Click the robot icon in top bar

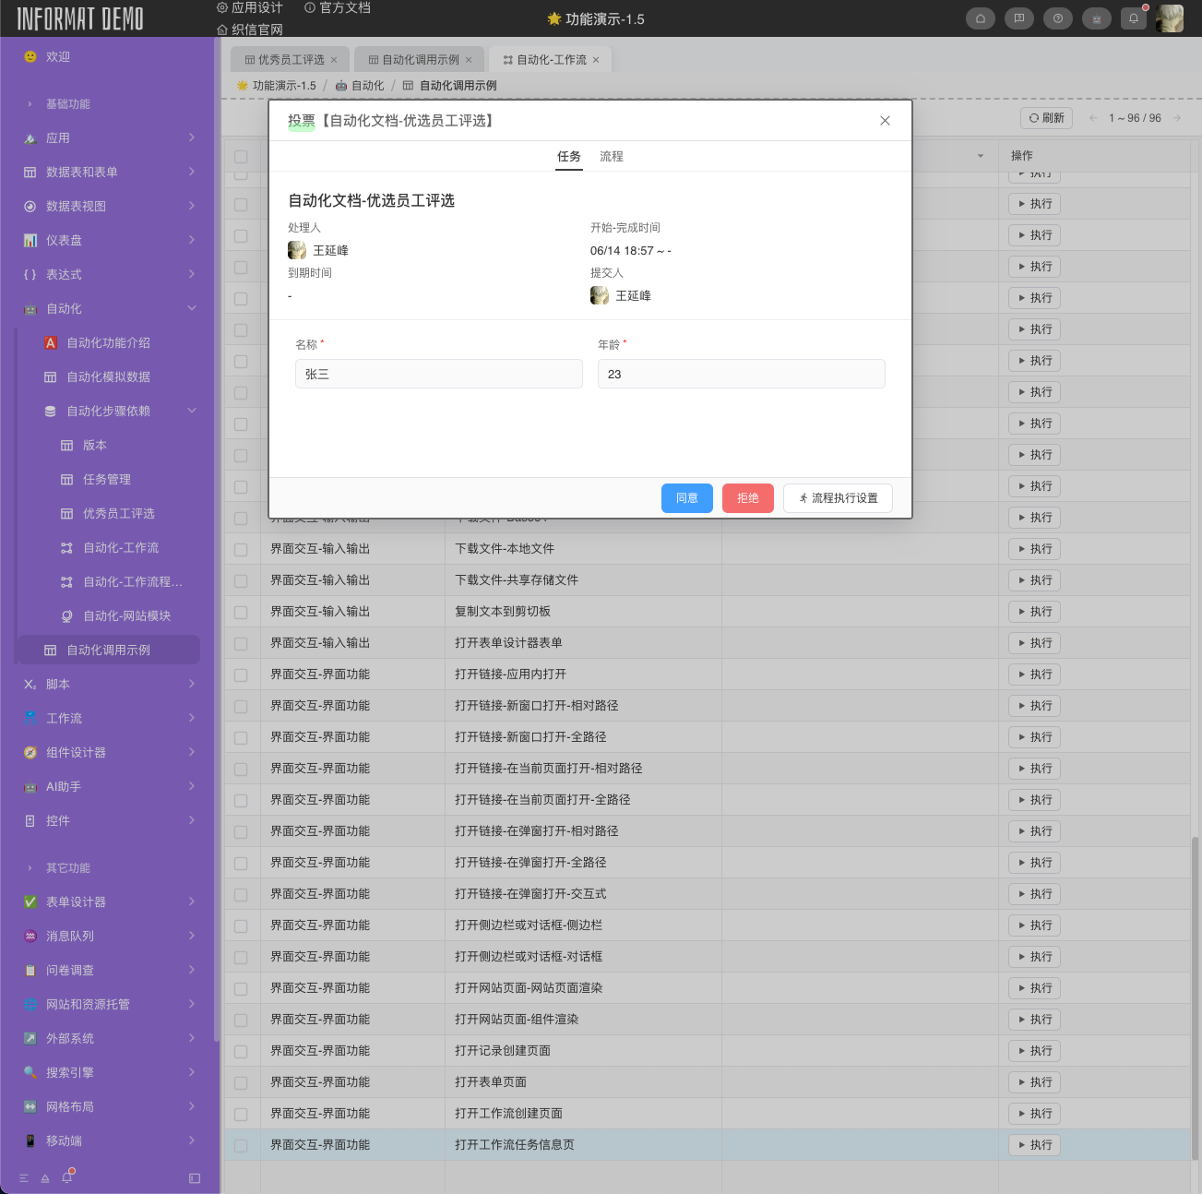(x=1096, y=18)
